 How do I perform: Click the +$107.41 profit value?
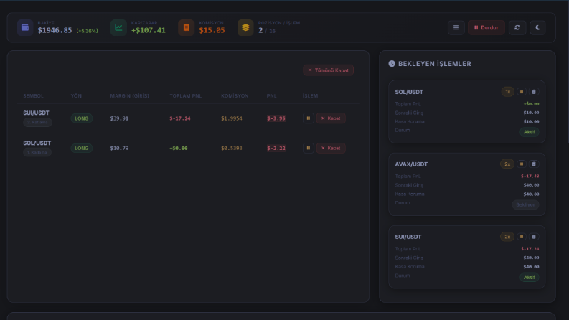pos(149,30)
